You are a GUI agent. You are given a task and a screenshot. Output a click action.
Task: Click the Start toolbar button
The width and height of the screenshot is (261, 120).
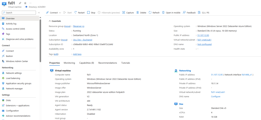[x=68, y=13]
